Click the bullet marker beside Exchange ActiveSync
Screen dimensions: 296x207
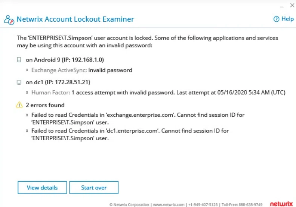(27, 70)
